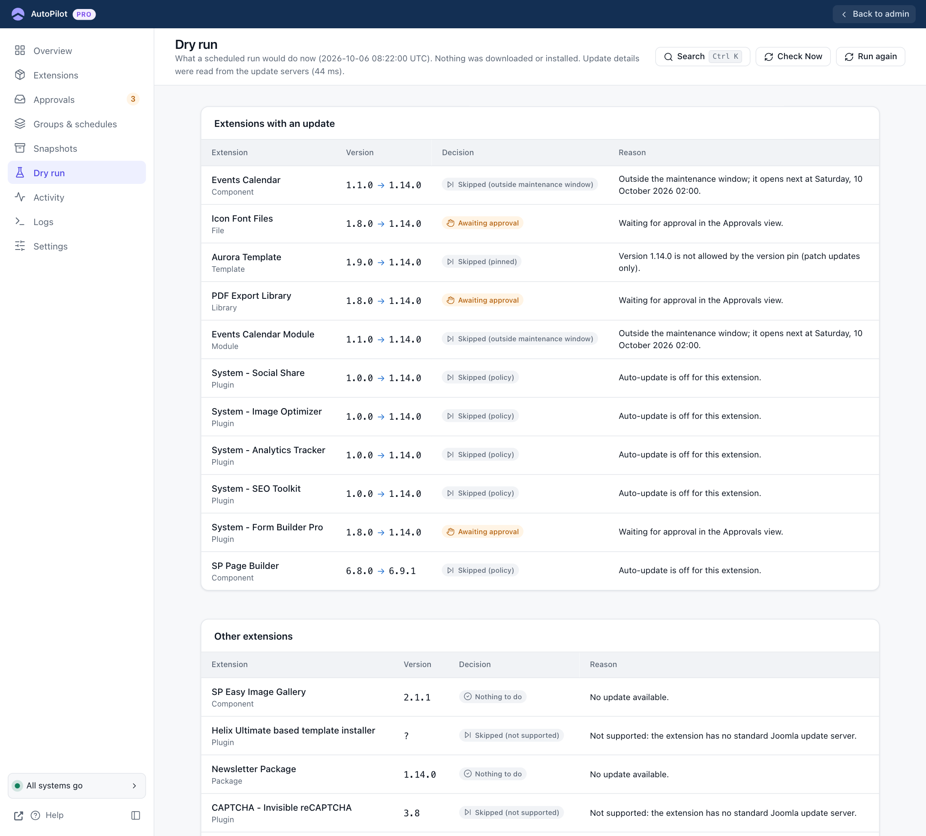Open Help in the sidebar footer

pyautogui.click(x=47, y=815)
